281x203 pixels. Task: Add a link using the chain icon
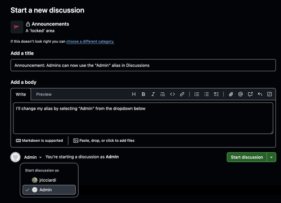[182, 94]
